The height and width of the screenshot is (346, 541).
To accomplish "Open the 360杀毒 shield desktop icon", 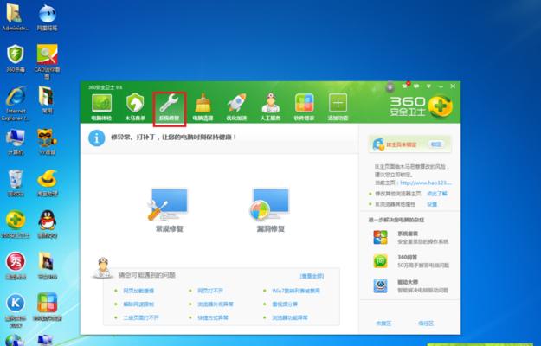I will [x=16, y=59].
